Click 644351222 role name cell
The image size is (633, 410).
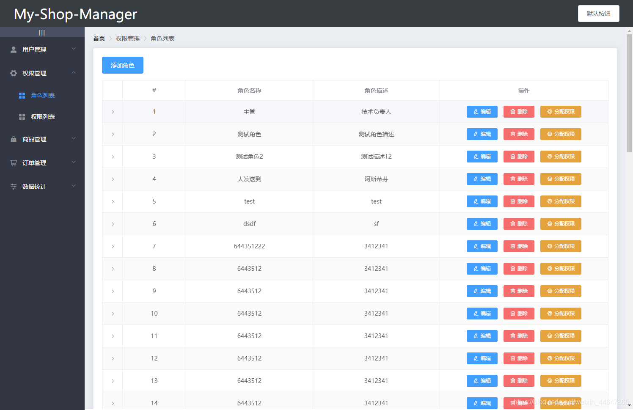click(249, 246)
